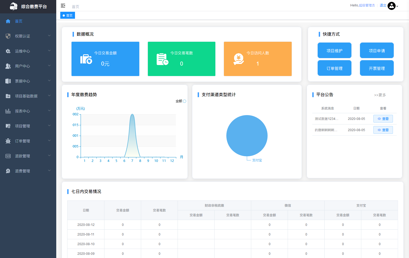The width and height of the screenshot is (409, 258).
Task: Expand the 权限认证 menu chevron
Action: click(x=49, y=36)
